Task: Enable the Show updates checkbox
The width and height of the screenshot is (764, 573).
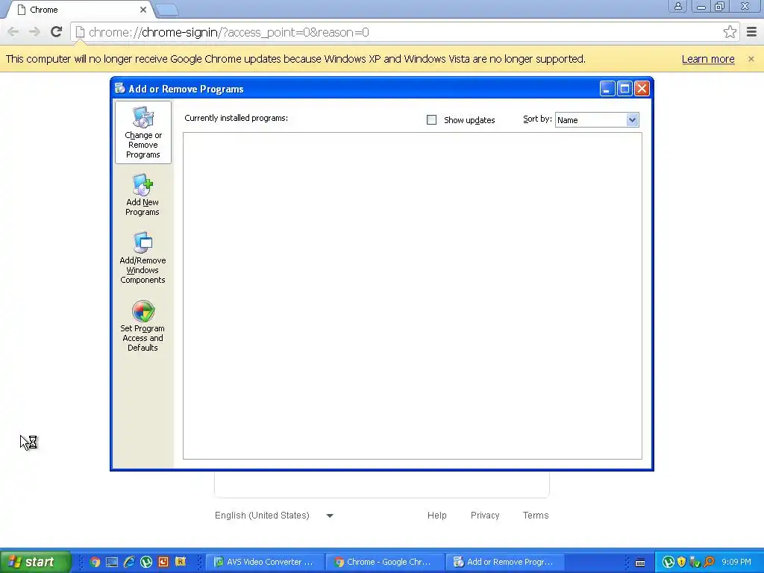Action: pyautogui.click(x=431, y=120)
